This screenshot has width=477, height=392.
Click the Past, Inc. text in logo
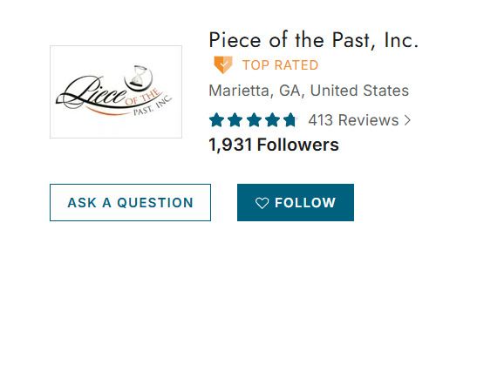tap(153, 106)
